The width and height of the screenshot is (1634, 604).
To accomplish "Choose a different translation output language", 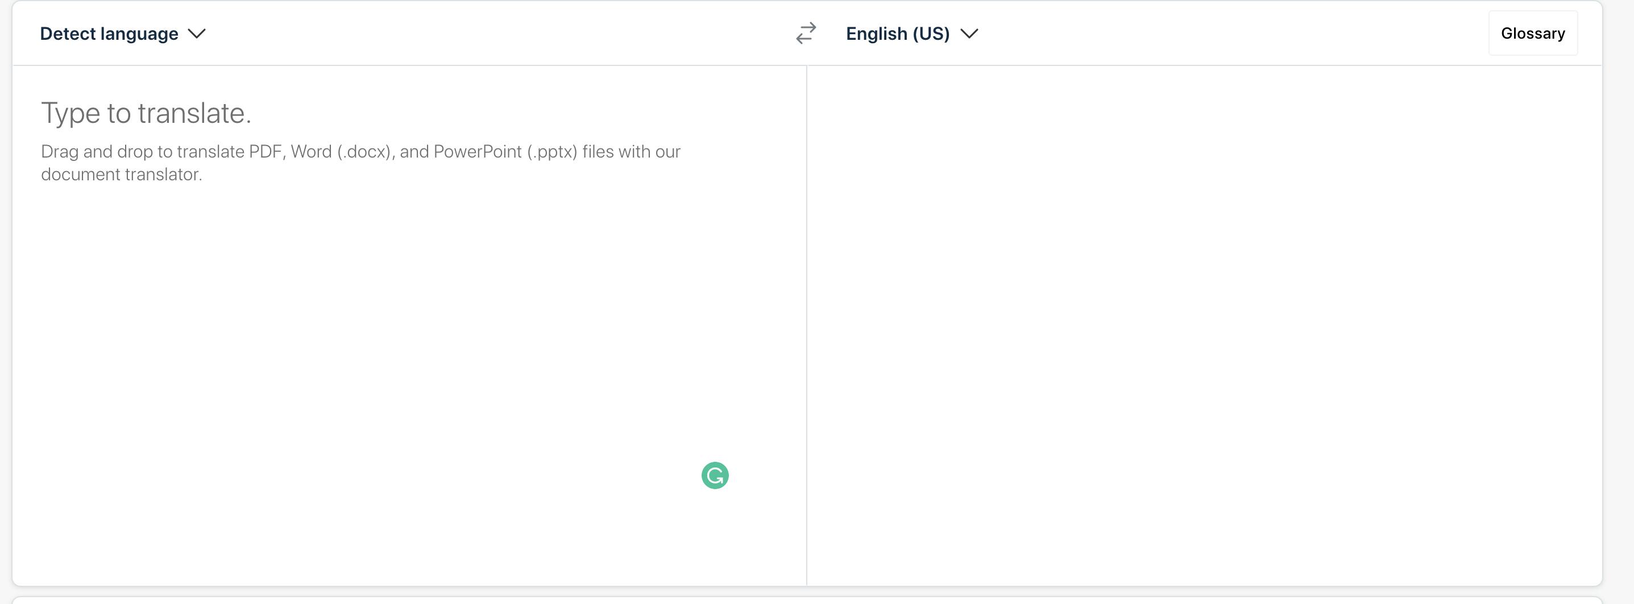I will click(x=911, y=34).
